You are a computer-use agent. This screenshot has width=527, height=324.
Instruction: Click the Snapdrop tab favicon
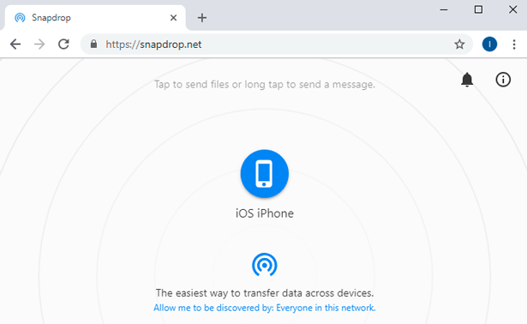point(20,17)
